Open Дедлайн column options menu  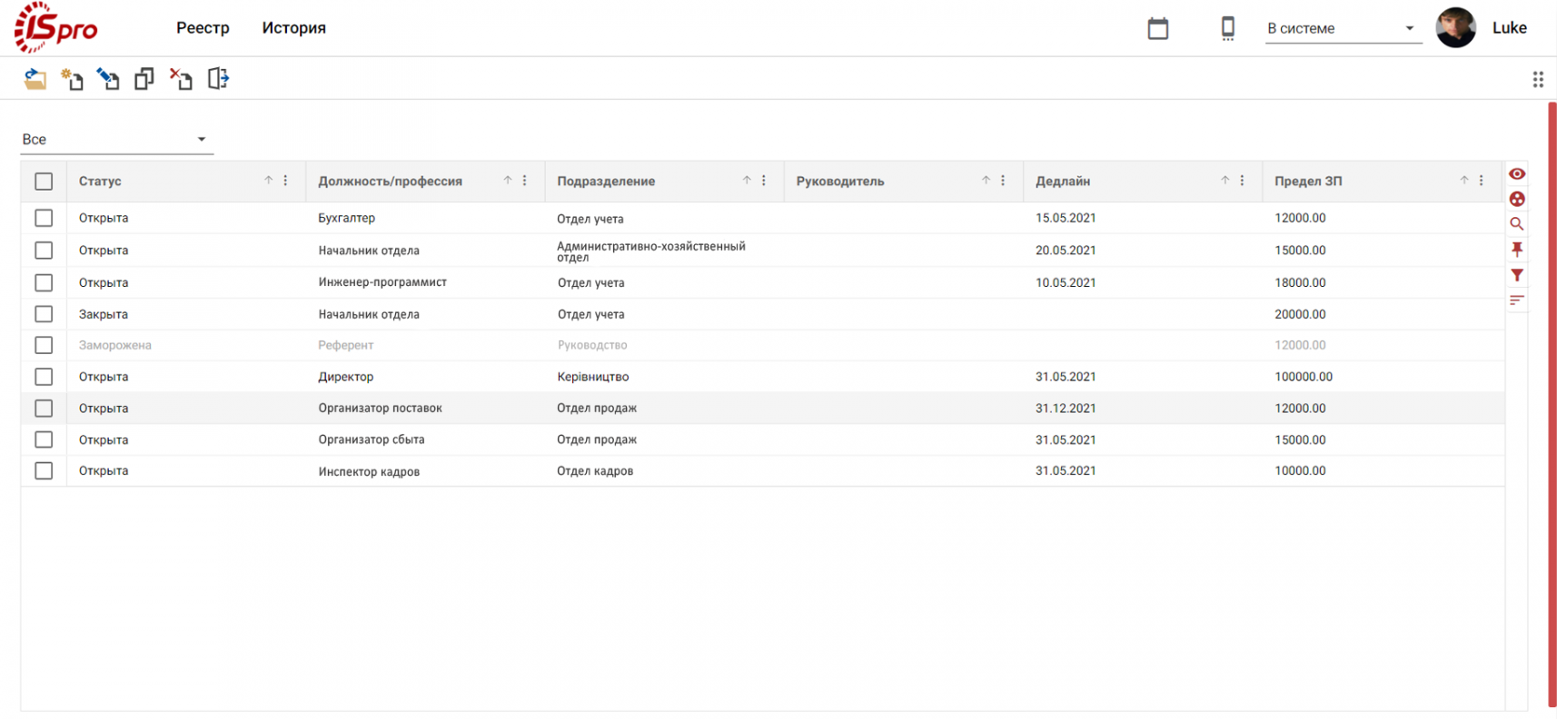pos(1242,181)
